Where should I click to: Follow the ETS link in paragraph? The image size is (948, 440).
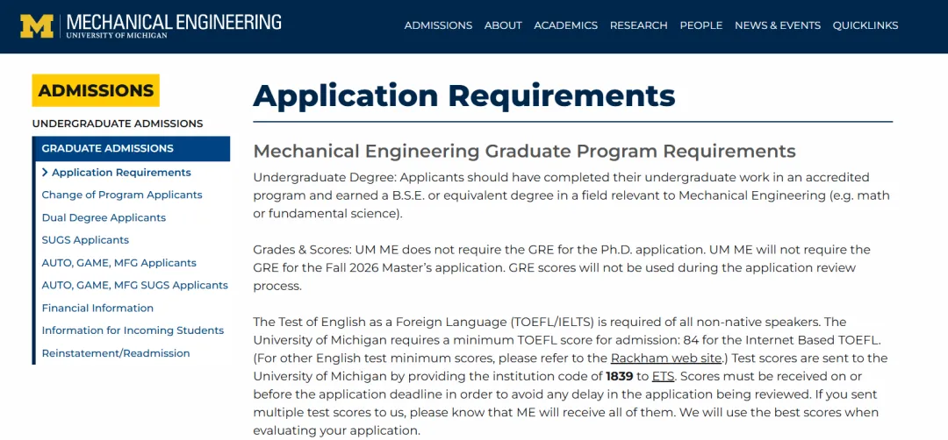coord(662,377)
